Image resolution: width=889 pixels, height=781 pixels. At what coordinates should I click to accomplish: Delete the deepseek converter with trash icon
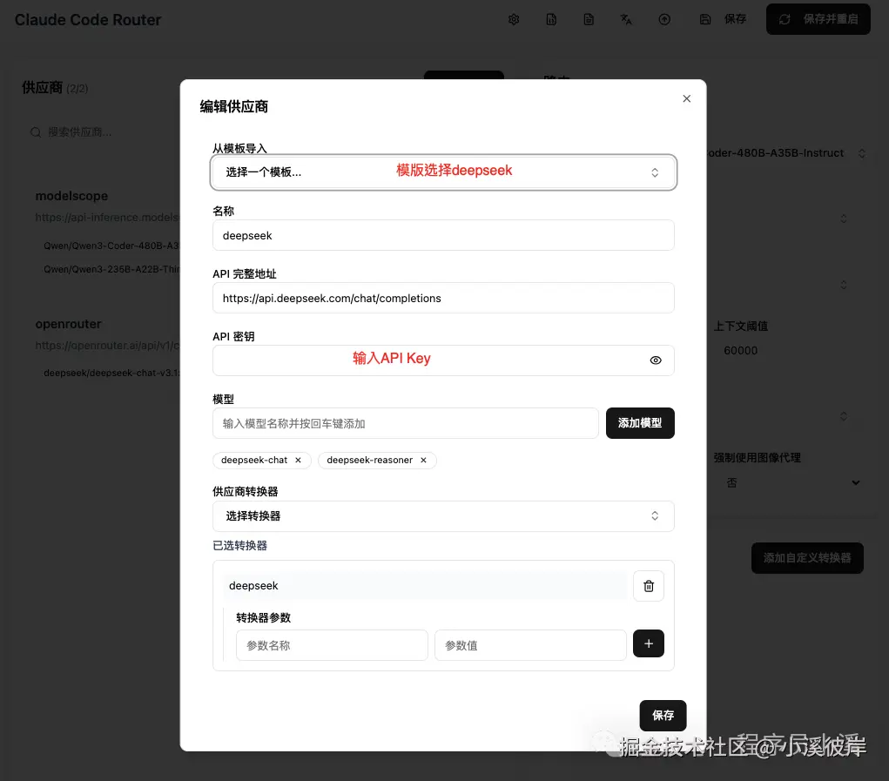pos(648,585)
